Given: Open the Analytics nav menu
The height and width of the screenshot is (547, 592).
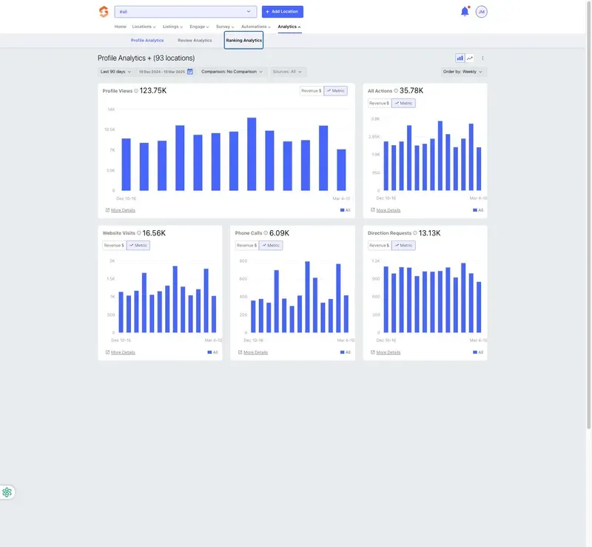Looking at the screenshot, I should [289, 27].
